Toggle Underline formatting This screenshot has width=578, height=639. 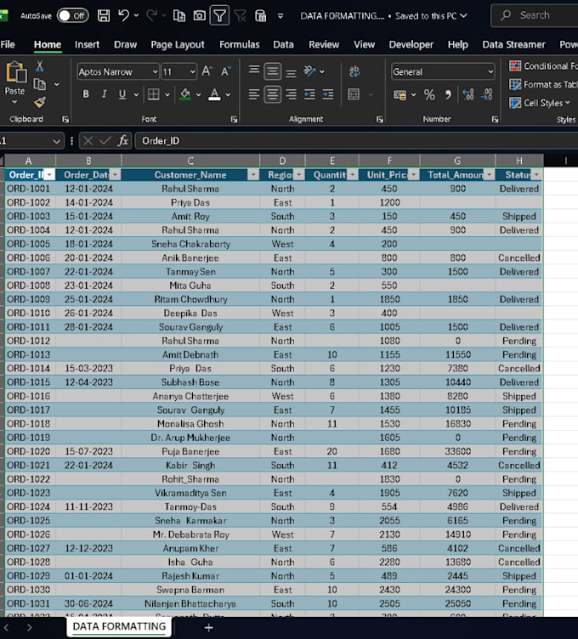pyautogui.click(x=122, y=94)
